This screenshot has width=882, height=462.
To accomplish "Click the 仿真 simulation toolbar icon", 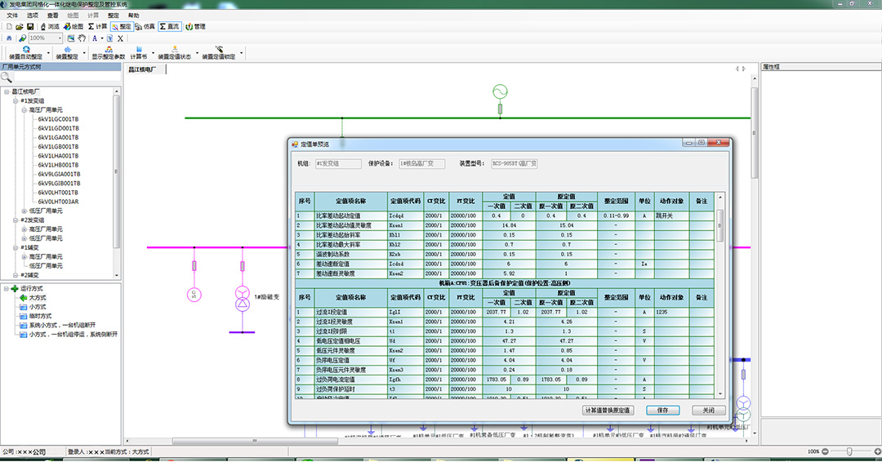I will click(x=144, y=27).
